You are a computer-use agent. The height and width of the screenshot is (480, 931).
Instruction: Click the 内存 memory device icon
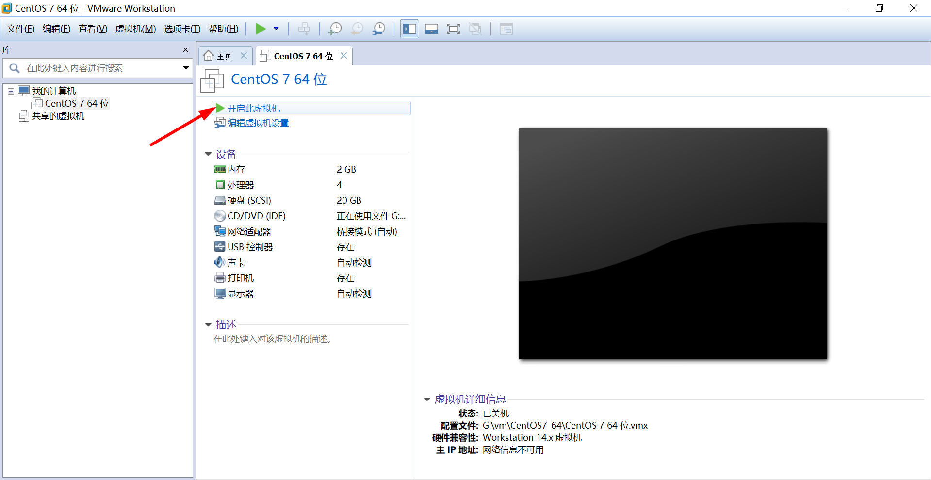(220, 169)
